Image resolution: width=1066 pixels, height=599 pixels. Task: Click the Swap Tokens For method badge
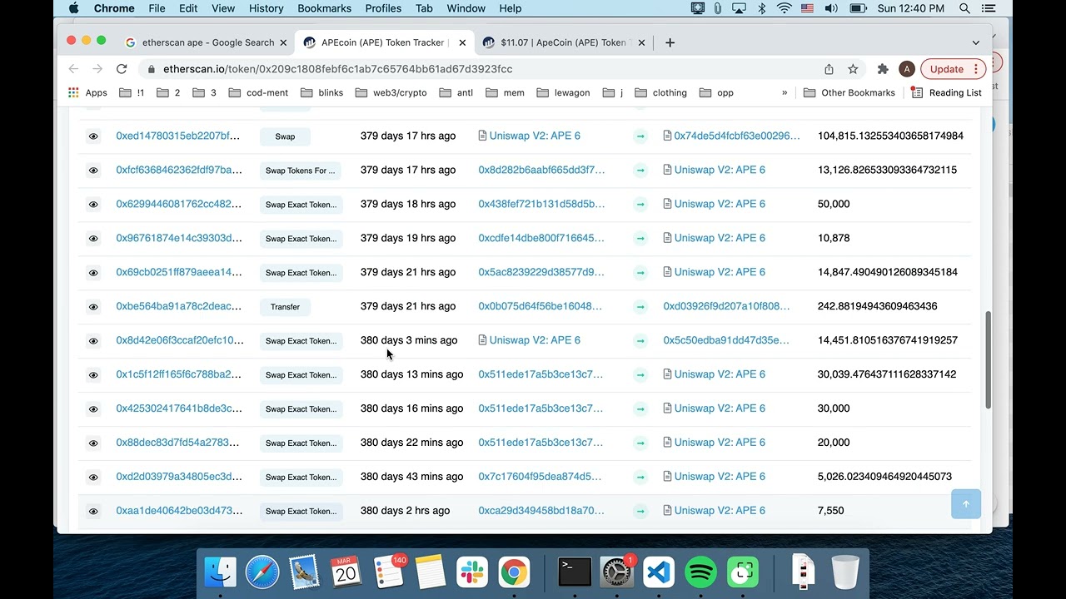[x=301, y=171]
